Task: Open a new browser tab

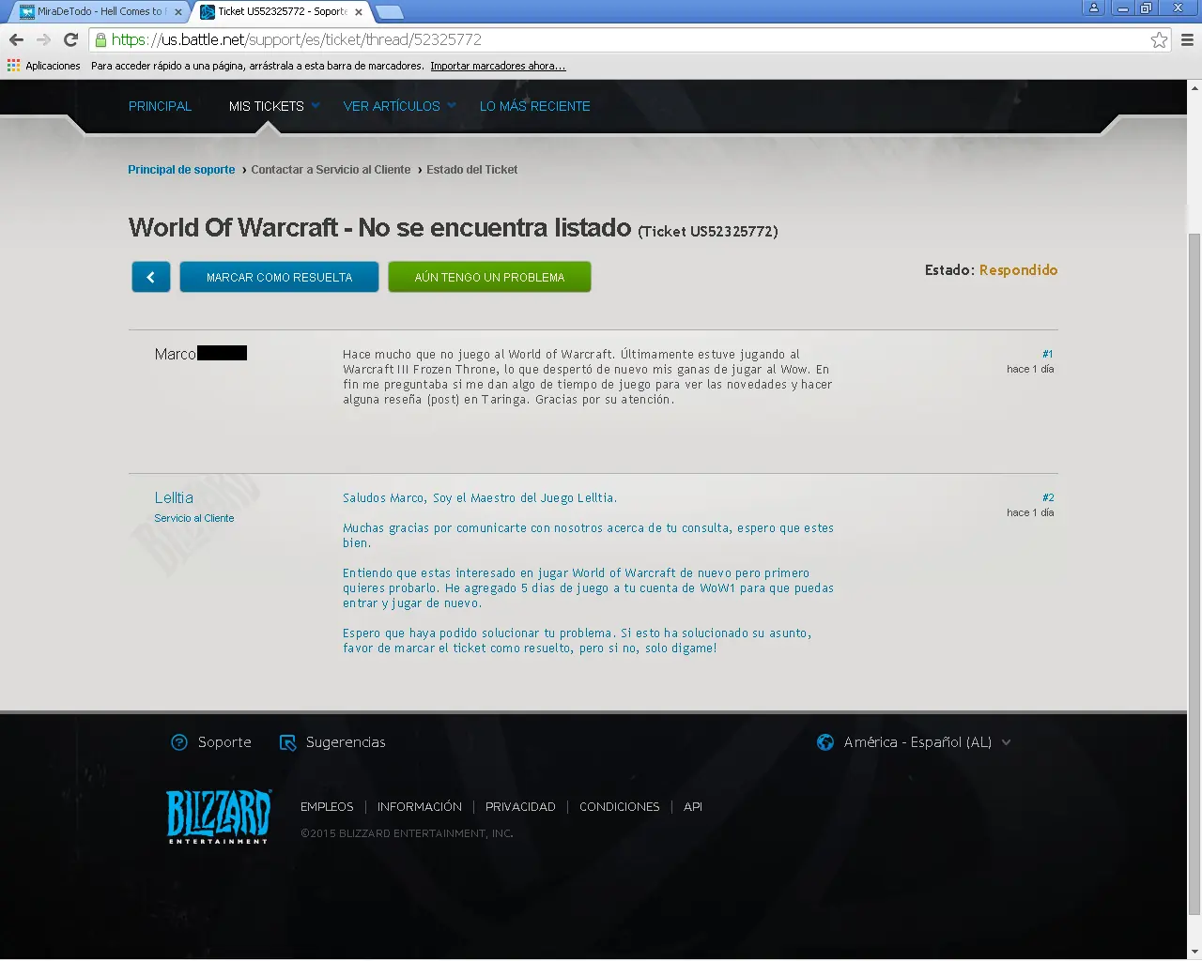Action: point(389,12)
